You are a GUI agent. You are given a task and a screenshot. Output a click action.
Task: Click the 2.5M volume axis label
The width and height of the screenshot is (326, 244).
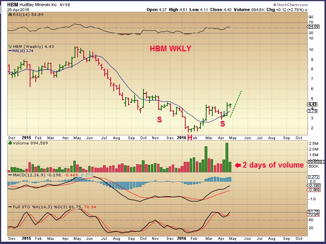pyautogui.click(x=314, y=144)
